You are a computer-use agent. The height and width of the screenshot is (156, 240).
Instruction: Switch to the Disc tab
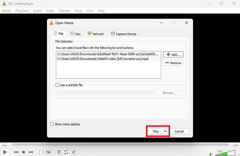tap(75, 34)
